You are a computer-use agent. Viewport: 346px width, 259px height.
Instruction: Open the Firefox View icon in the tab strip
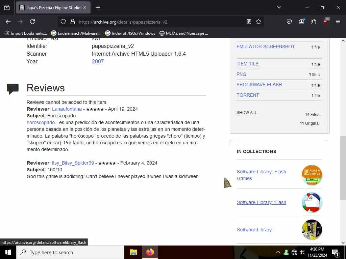click(7, 7)
